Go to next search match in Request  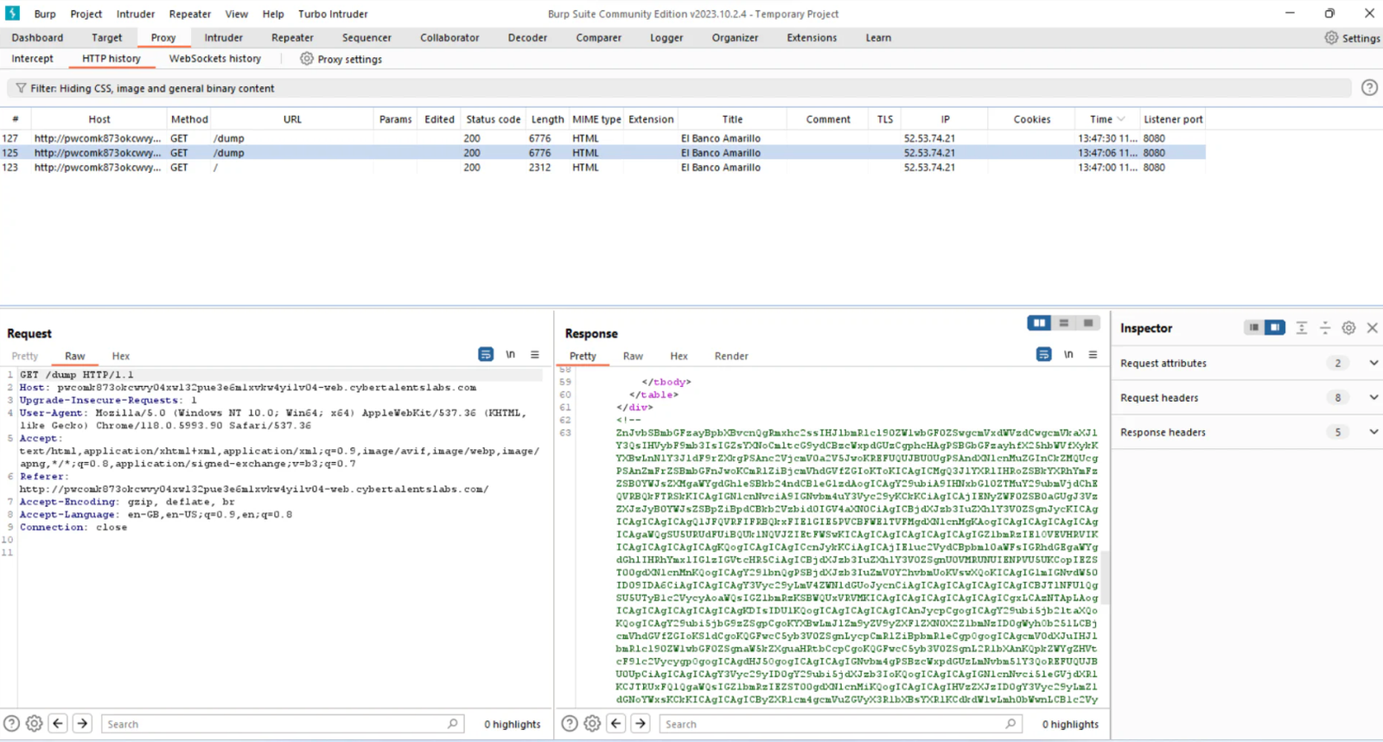pos(82,724)
